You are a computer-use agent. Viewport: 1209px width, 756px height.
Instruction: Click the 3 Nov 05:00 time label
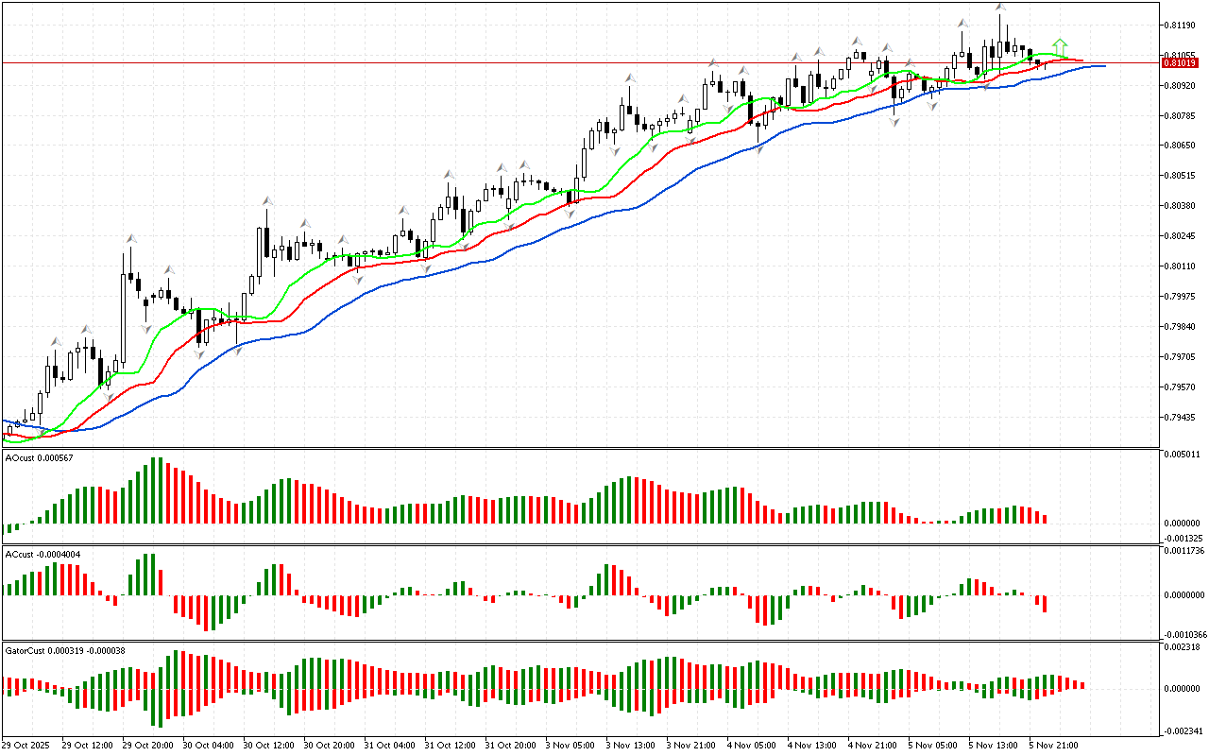click(570, 745)
